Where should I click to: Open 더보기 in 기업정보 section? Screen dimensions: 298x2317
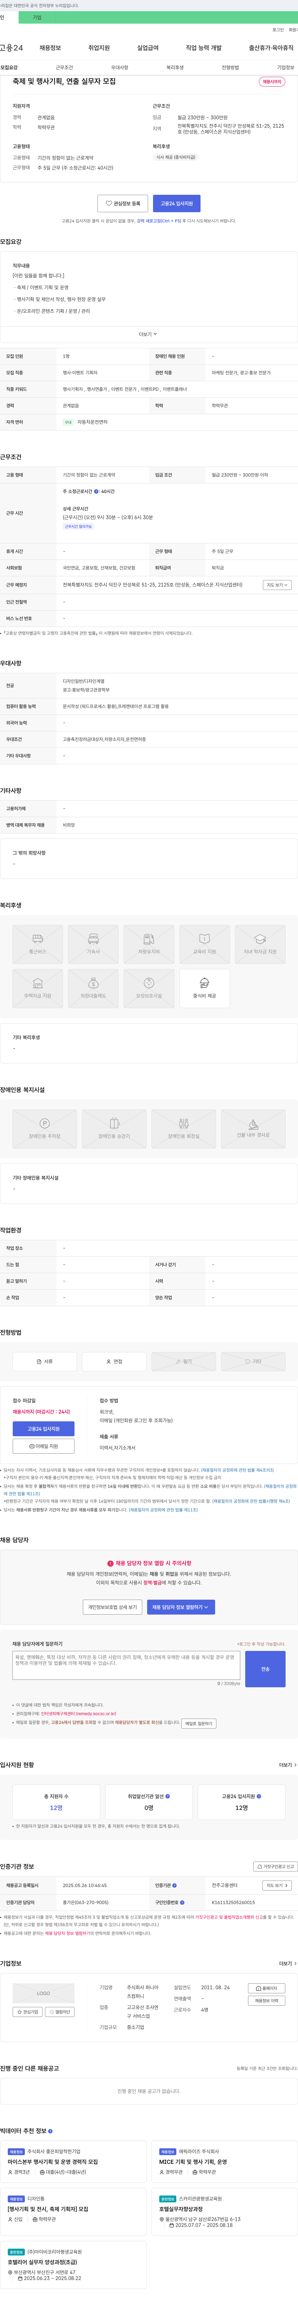click(x=288, y=1963)
